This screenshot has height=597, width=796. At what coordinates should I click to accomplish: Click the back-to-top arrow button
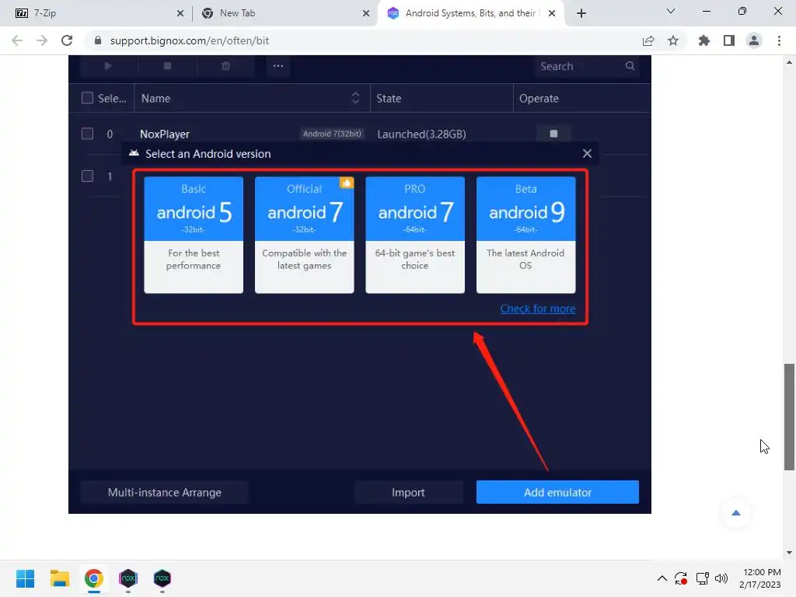[x=736, y=513]
